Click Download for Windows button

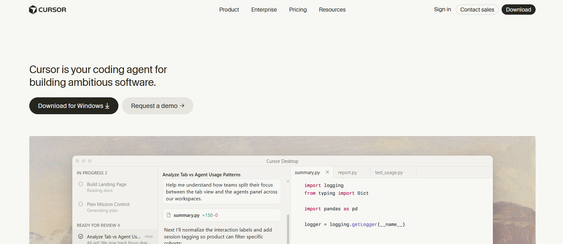tap(74, 106)
